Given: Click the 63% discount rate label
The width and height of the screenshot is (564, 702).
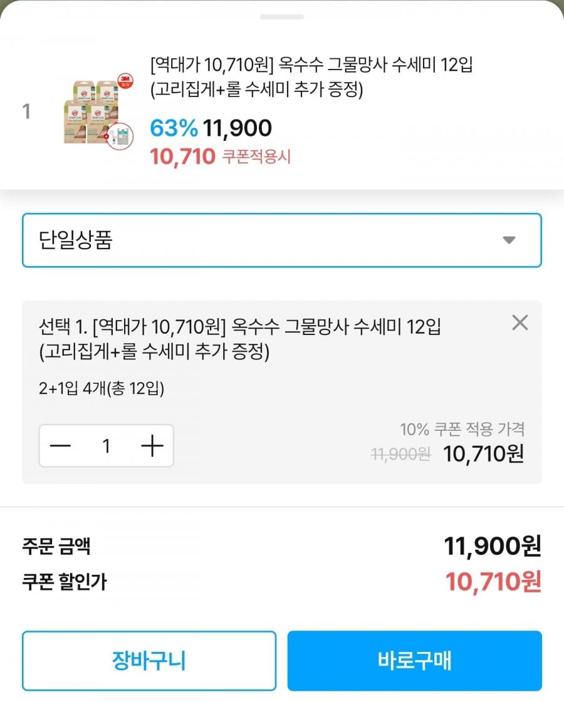Looking at the screenshot, I should click(x=173, y=128).
